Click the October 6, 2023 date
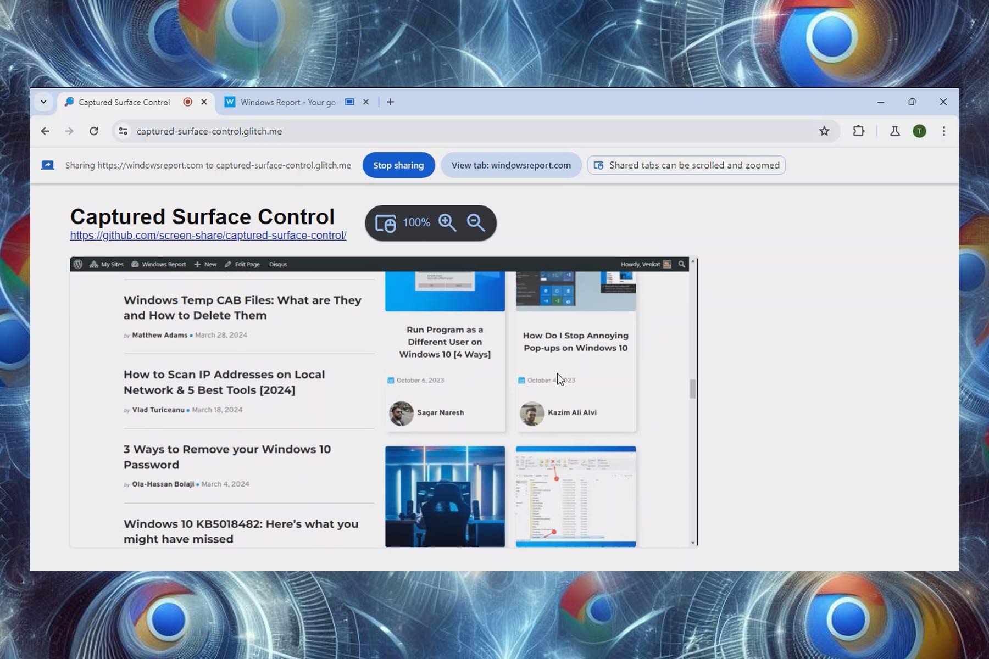 point(420,380)
